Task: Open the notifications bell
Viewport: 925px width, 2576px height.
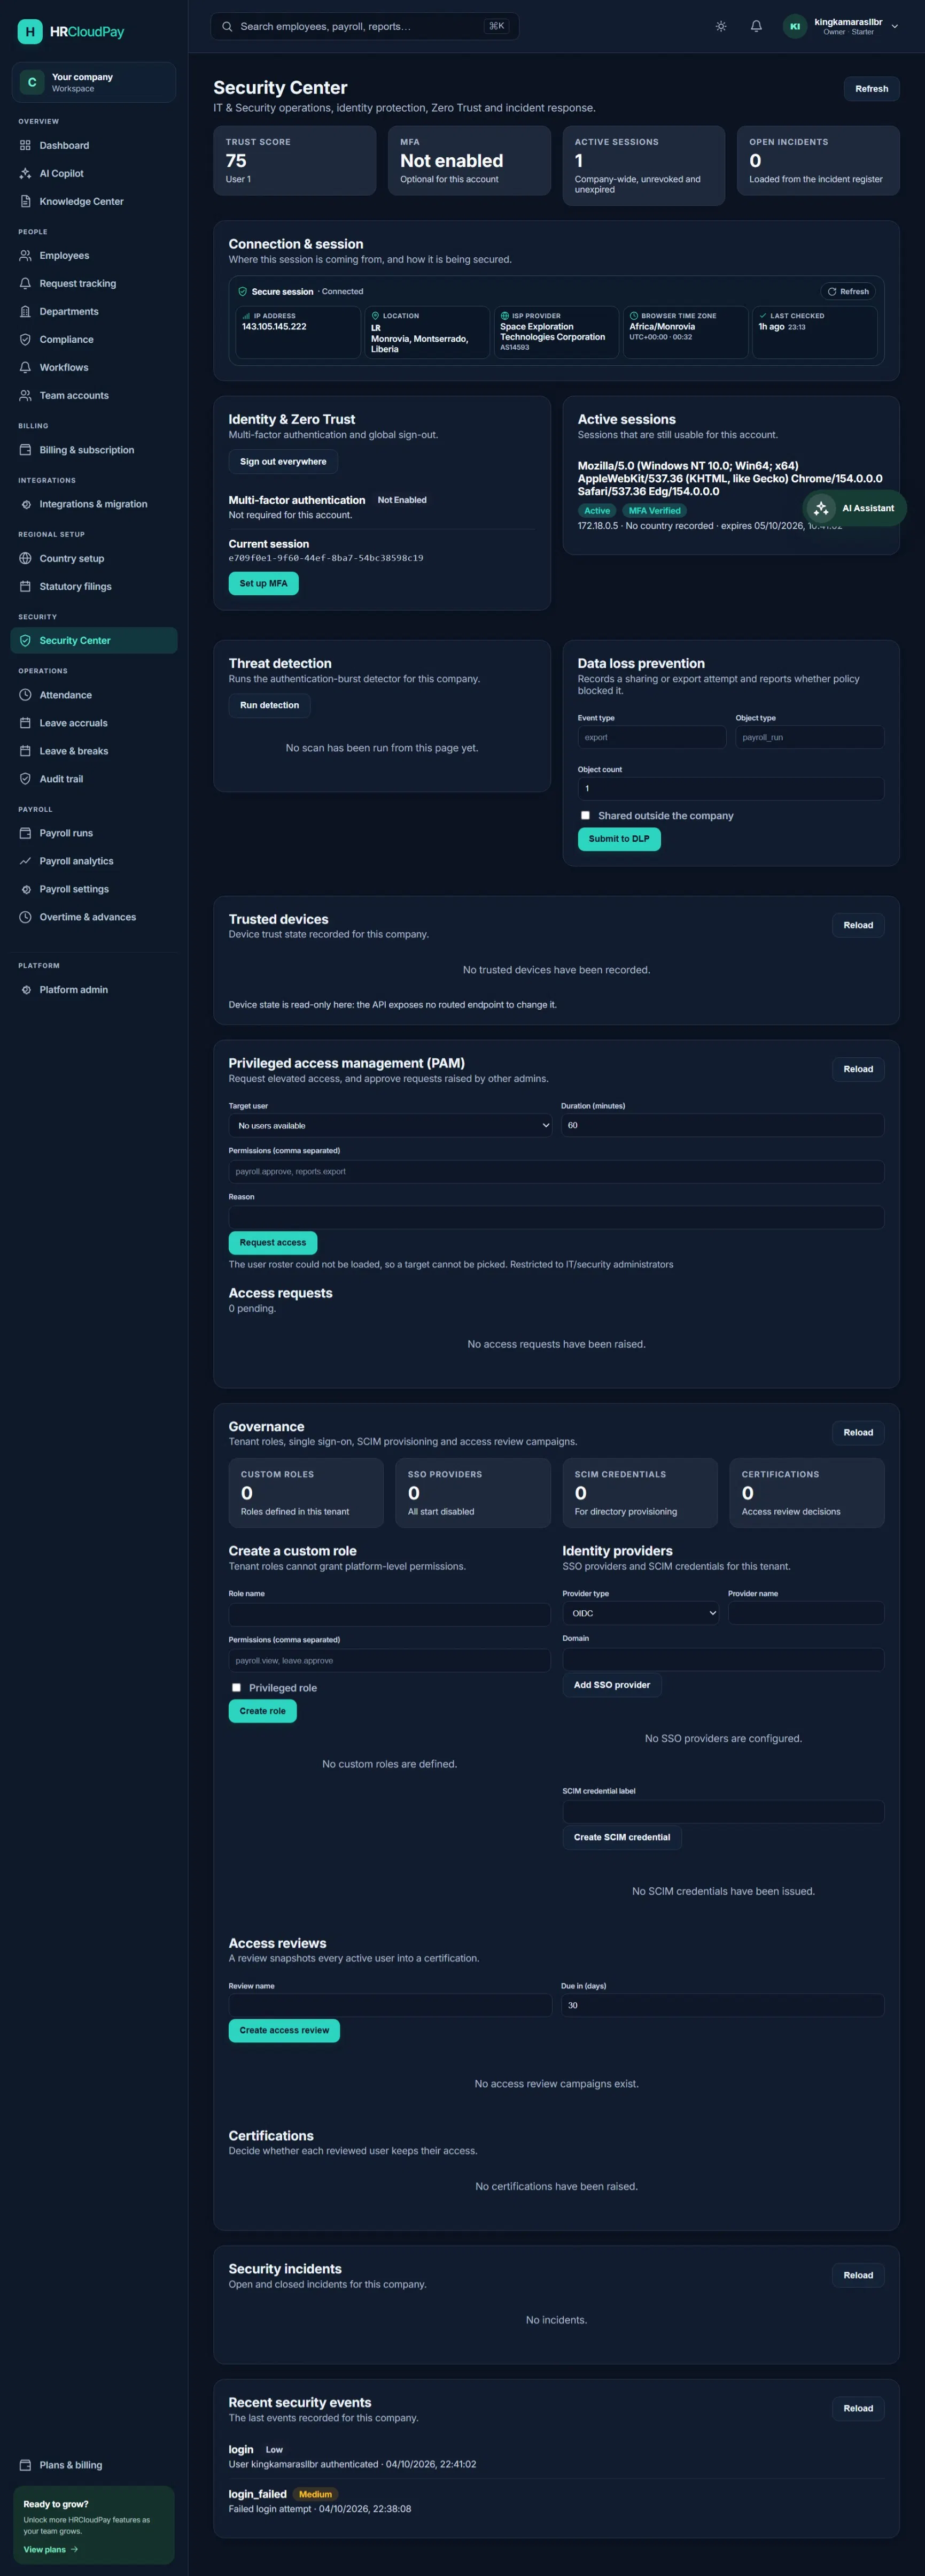Action: (756, 27)
